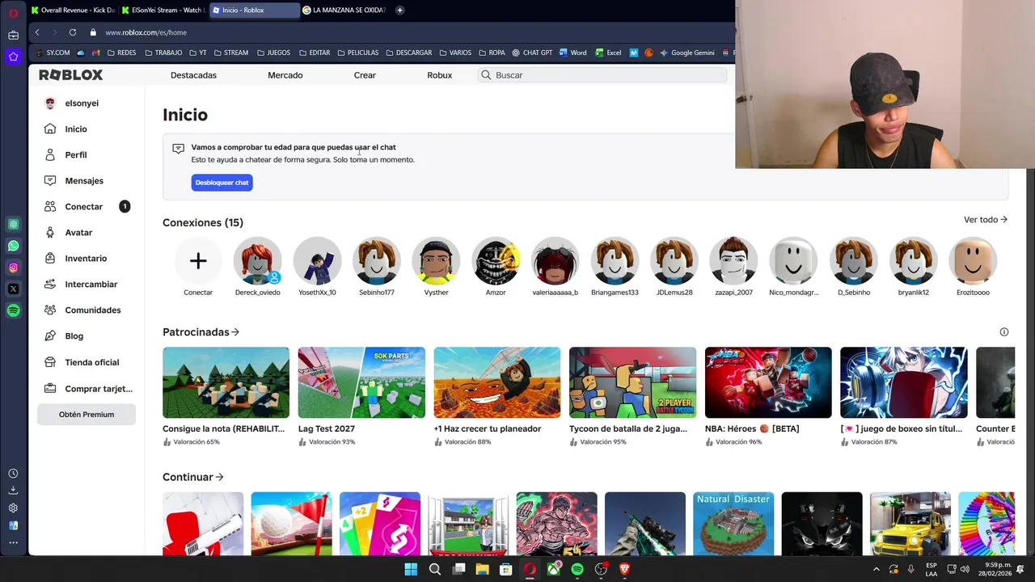Go back with browser back arrow

(x=37, y=32)
